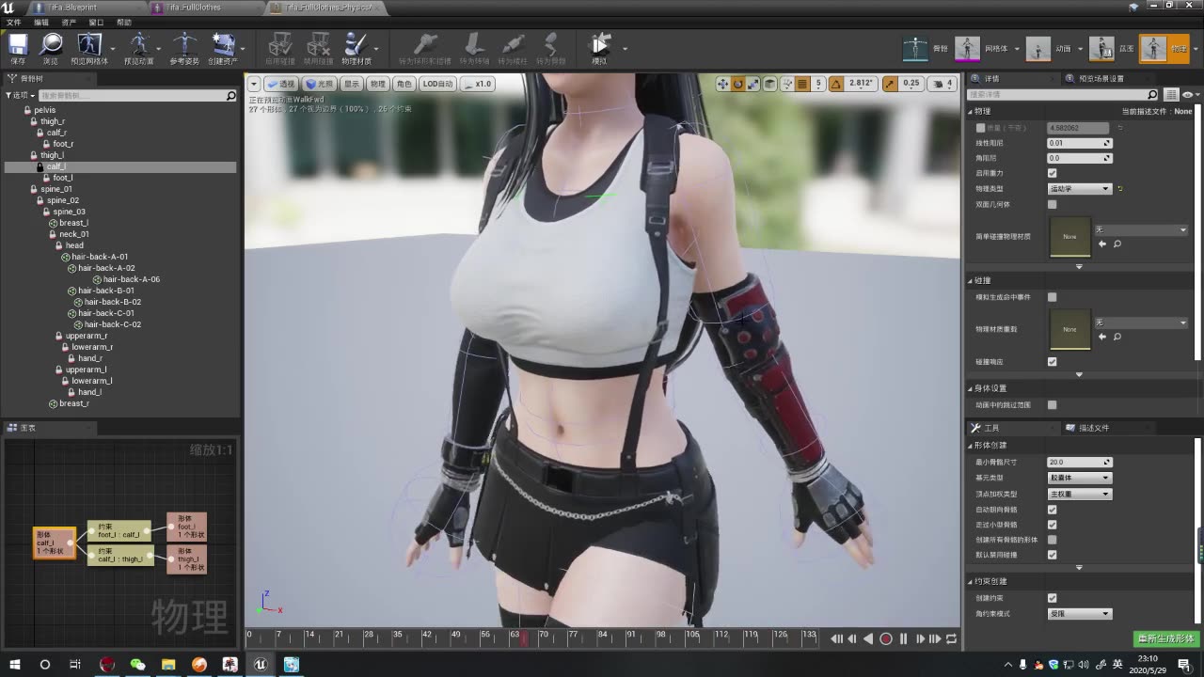Click the camera speed icon showing 4
This screenshot has height=677, width=1204.
coord(943,84)
